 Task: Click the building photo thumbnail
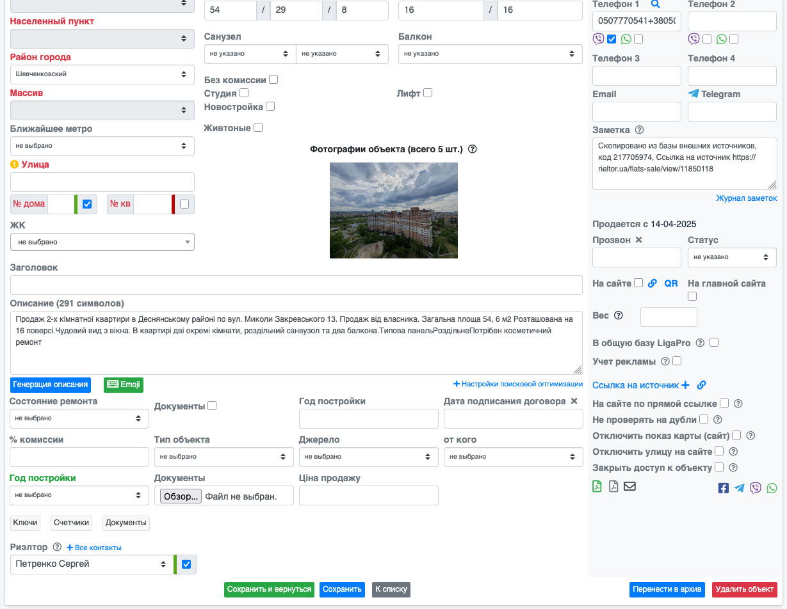[393, 210]
